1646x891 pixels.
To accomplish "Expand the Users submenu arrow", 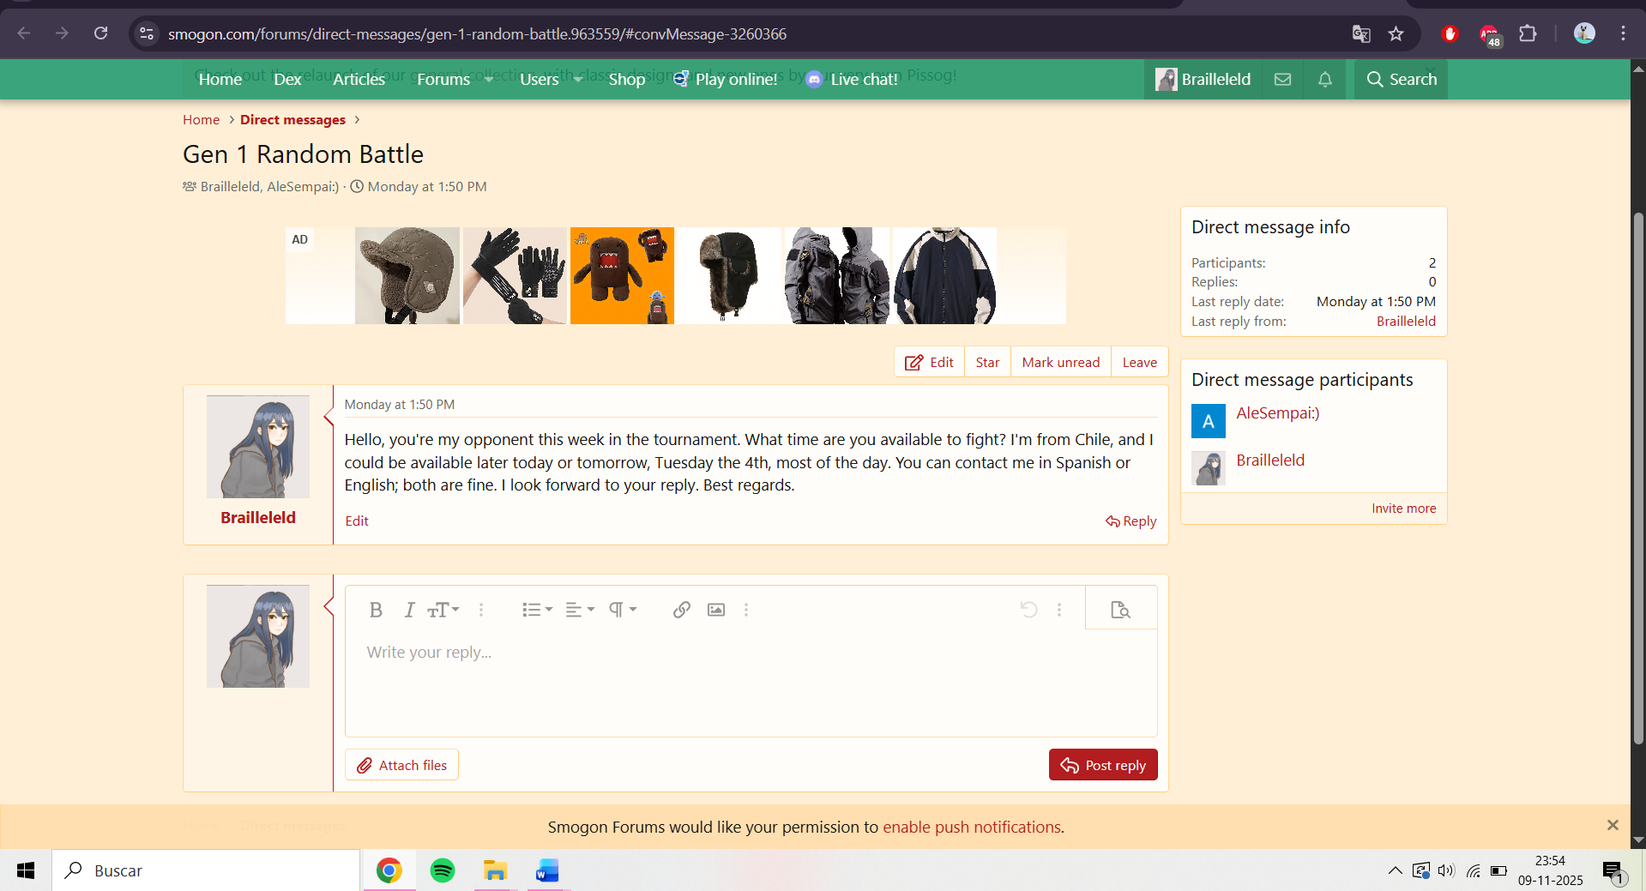I will (578, 79).
